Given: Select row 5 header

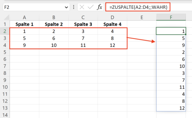Looking at the screenshot, I should 5,52.
